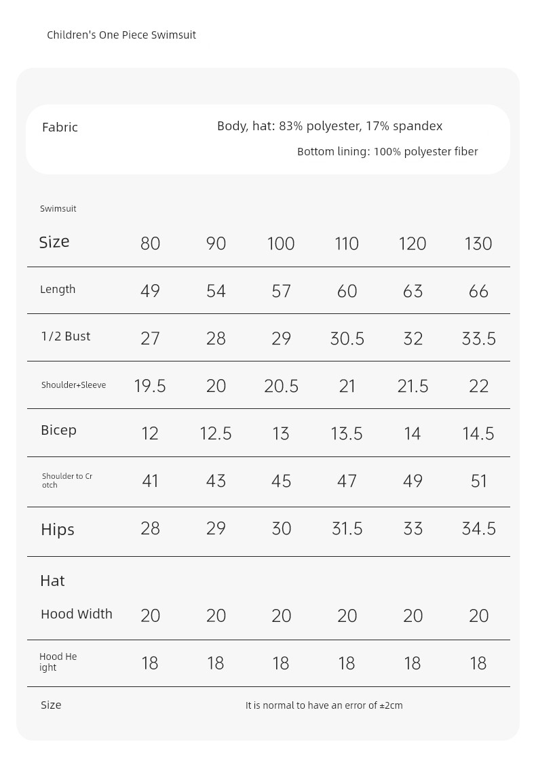Click the Bicep row label
Screen dimensions: 536x763
[58, 430]
